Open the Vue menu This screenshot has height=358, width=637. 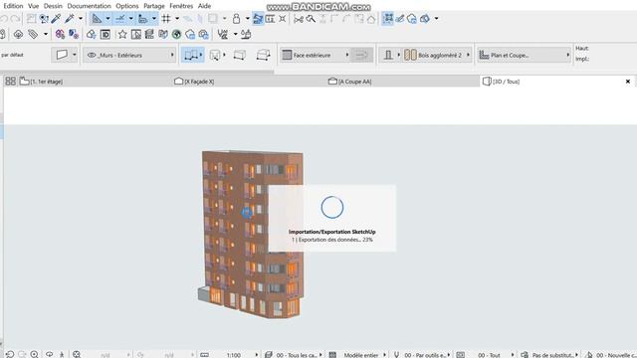[x=33, y=6]
